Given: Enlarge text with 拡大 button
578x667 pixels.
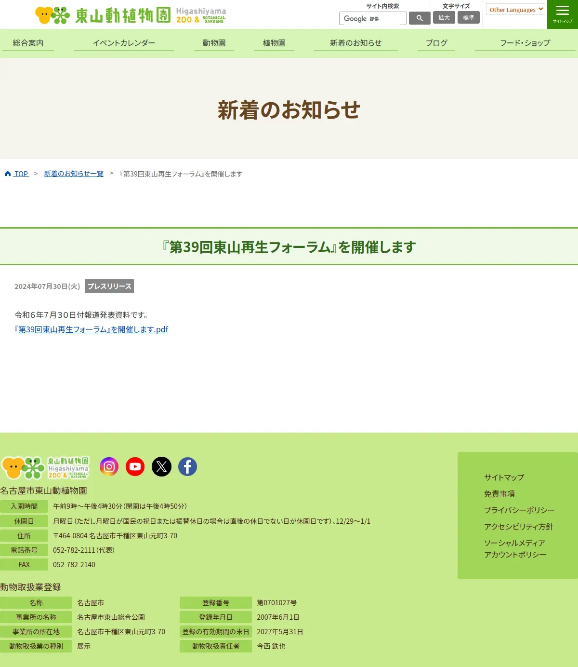Looking at the screenshot, I should point(444,17).
